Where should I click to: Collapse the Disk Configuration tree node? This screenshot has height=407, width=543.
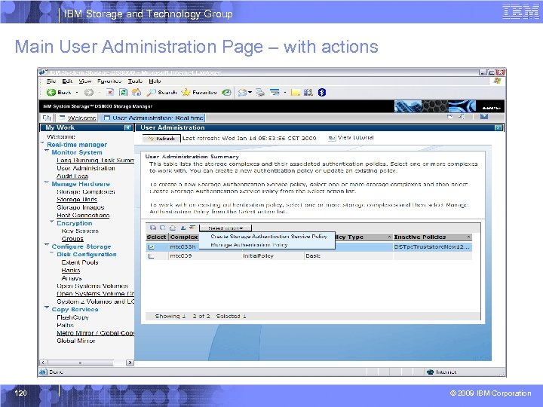52,252
